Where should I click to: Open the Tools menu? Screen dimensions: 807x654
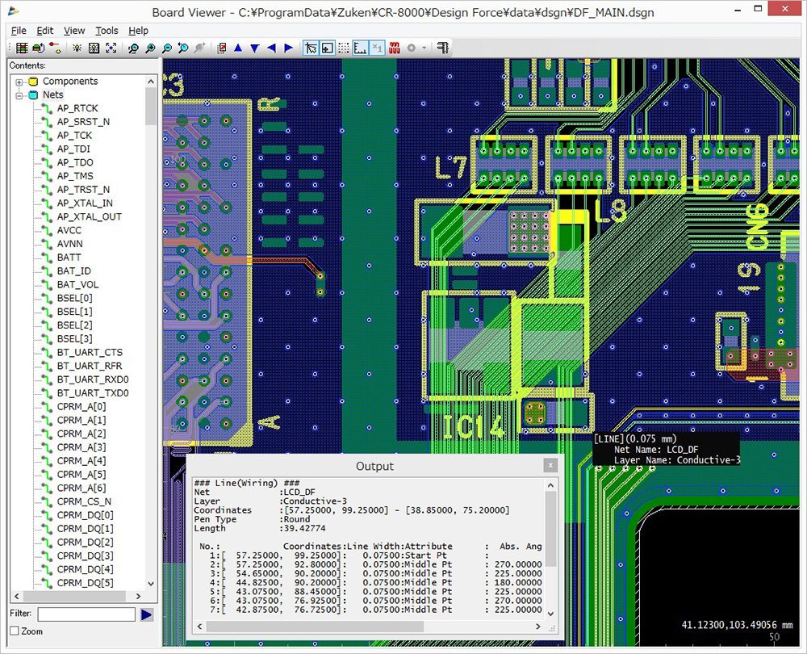(x=107, y=31)
